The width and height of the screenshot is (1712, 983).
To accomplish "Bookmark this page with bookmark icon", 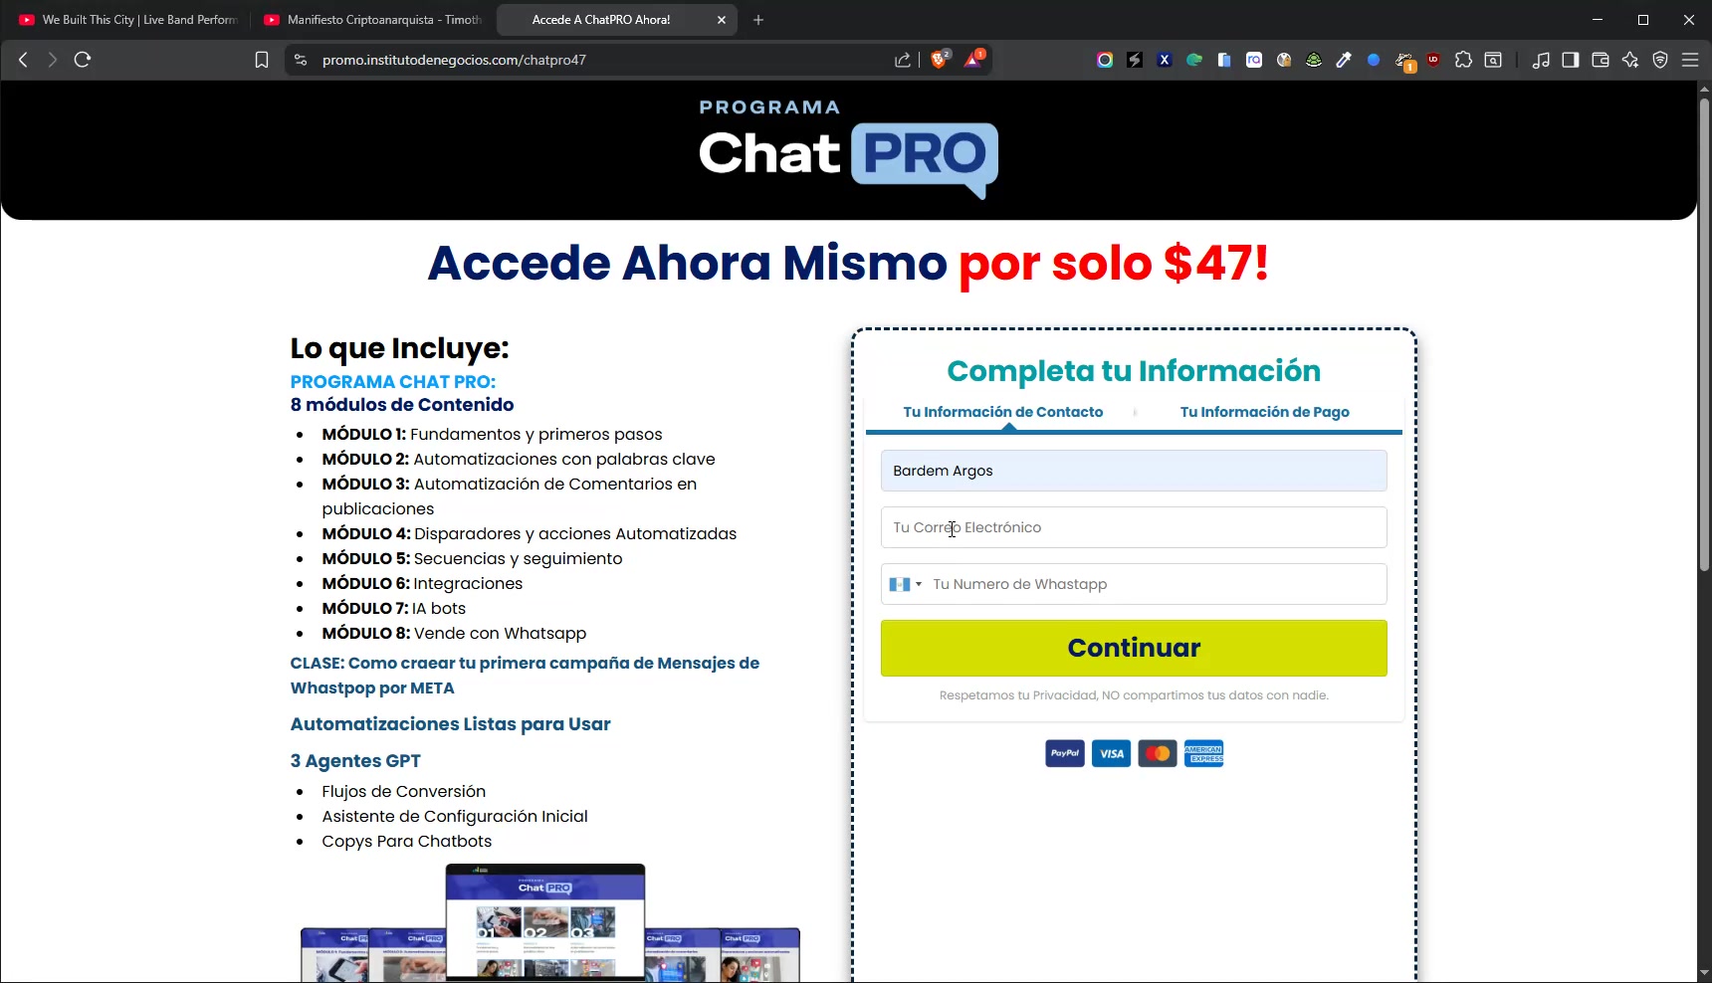I will pyautogui.click(x=262, y=60).
